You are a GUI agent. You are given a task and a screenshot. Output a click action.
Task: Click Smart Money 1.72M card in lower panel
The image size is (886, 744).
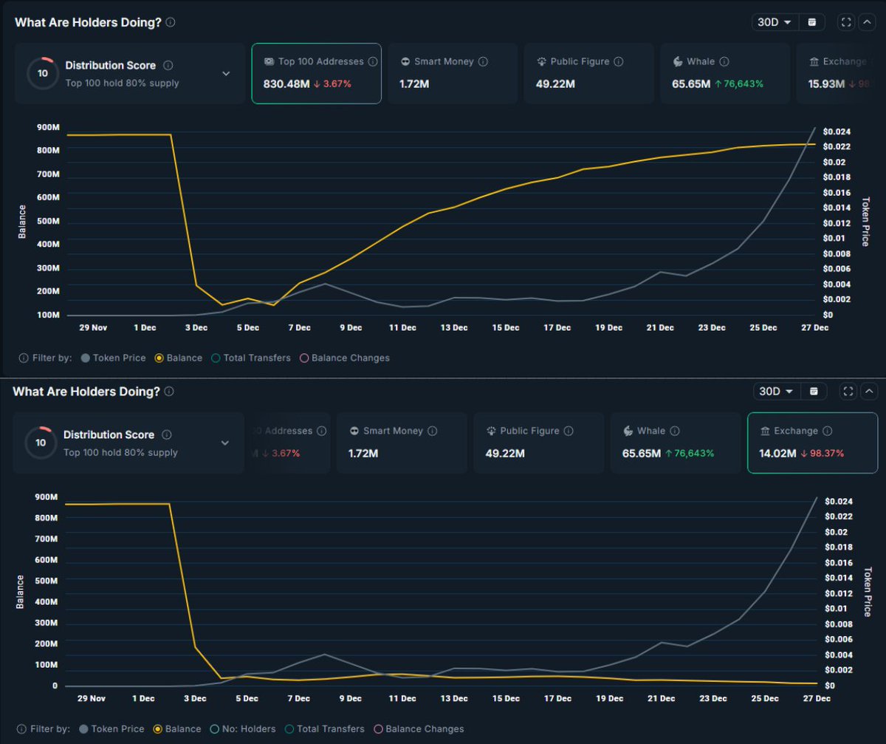402,443
